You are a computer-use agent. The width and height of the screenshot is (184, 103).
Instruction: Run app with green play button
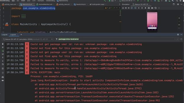coord(138,1)
